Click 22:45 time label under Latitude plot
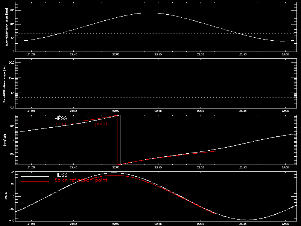 [x=243, y=224]
